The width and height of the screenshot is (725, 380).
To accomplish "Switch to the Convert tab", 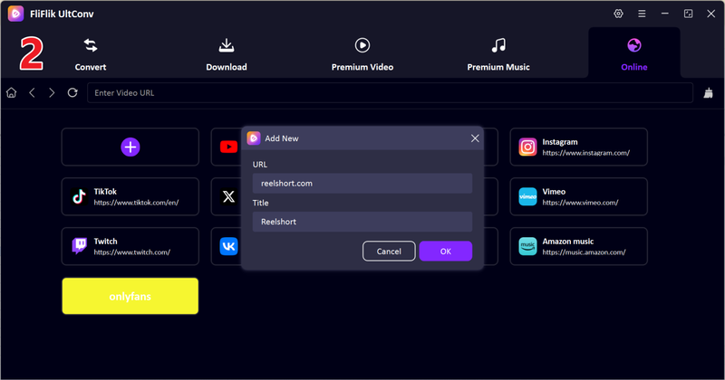I will pos(91,54).
